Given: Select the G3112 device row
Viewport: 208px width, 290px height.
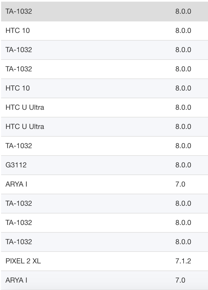Looking at the screenshot, I should point(105,165).
